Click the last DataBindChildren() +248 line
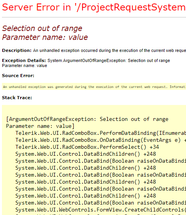186x215 pixels. click(x=86, y=196)
